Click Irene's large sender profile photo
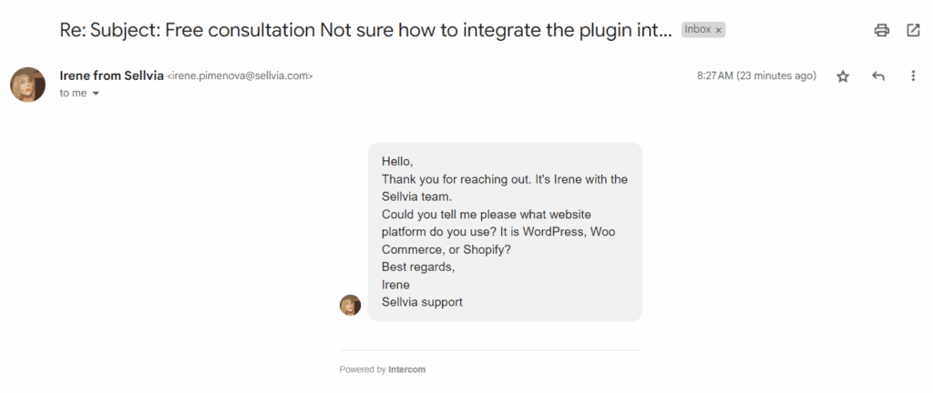Viewport: 933px width, 393px height. click(x=28, y=85)
